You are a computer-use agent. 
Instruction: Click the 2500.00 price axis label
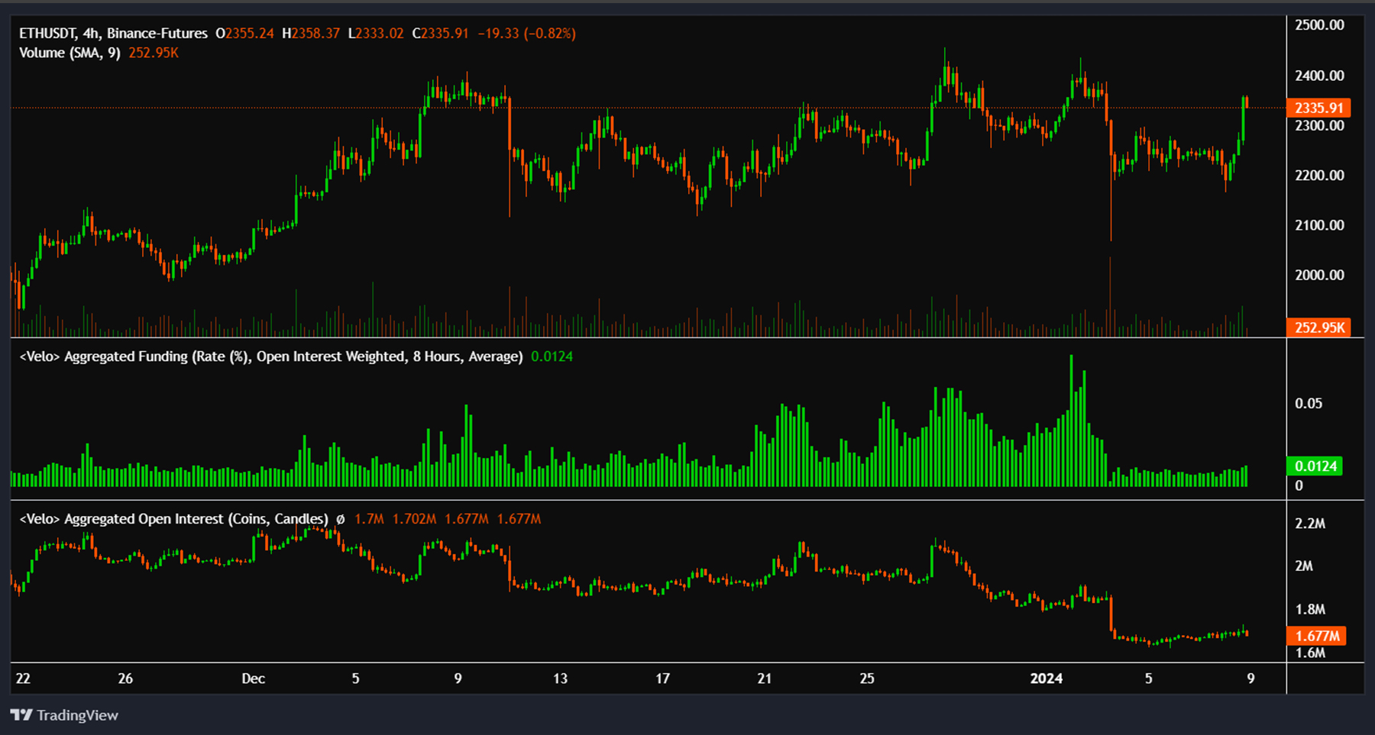pyautogui.click(x=1319, y=25)
